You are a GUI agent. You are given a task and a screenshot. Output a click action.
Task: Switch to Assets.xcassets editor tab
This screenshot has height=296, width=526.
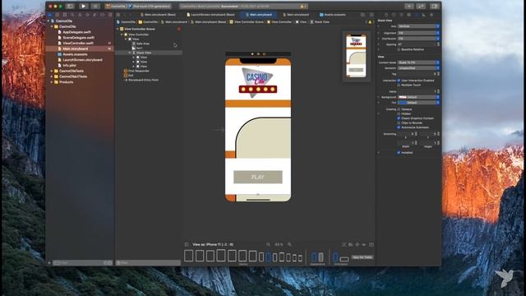332,15
